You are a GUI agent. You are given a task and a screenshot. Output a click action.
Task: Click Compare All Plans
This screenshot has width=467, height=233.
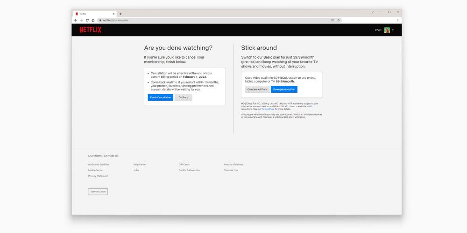point(257,89)
